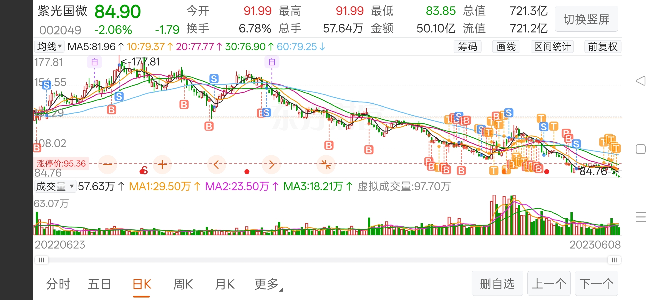Open the 成交量 indicator dropdown
Image resolution: width=659 pixels, height=300 pixels.
click(55, 186)
